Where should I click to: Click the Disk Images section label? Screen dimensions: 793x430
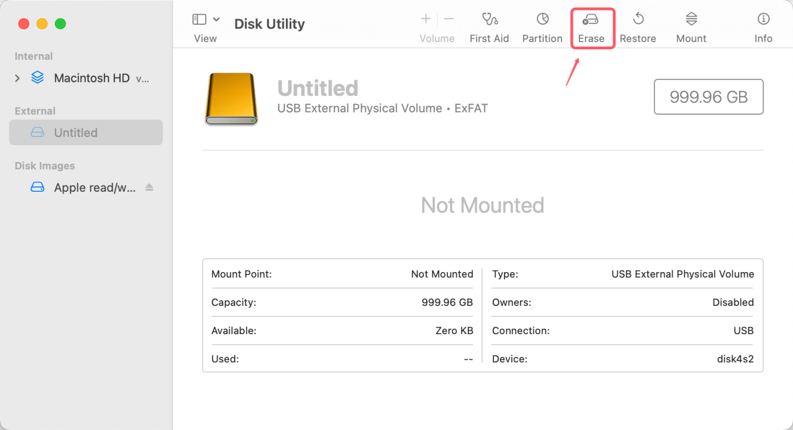45,166
